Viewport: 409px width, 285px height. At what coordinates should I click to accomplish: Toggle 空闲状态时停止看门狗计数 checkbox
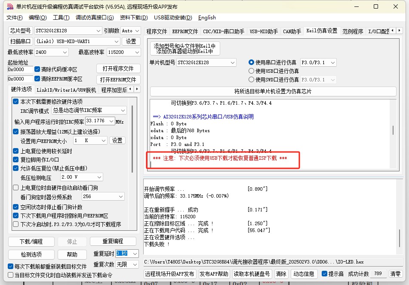click(15, 207)
